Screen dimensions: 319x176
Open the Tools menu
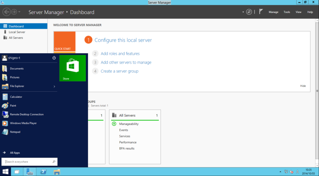[x=287, y=12]
